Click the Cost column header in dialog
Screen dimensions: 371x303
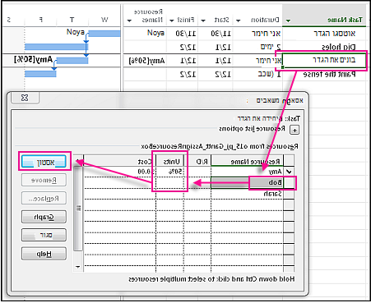[119, 161]
